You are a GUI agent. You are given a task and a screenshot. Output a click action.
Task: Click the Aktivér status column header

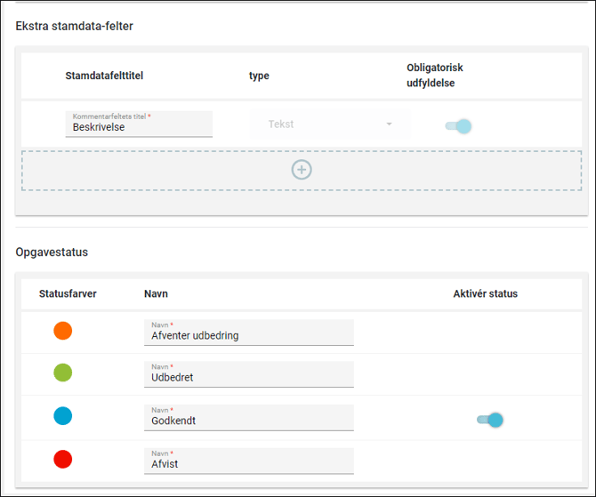(485, 293)
